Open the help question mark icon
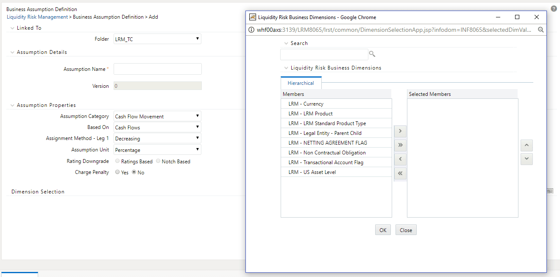Image resolution: width=560 pixels, height=277 pixels. [554, 8]
